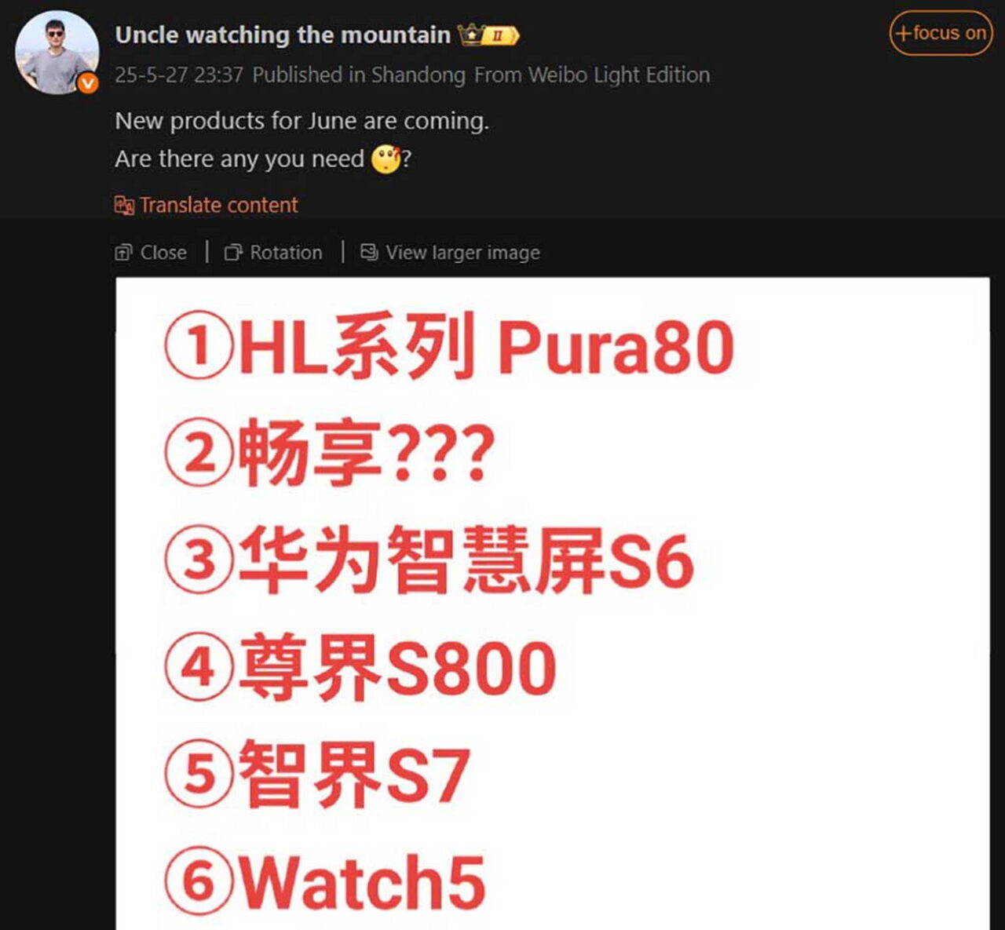Click the Pura80 line in the image
This screenshot has height=930, width=1005.
click(x=449, y=345)
